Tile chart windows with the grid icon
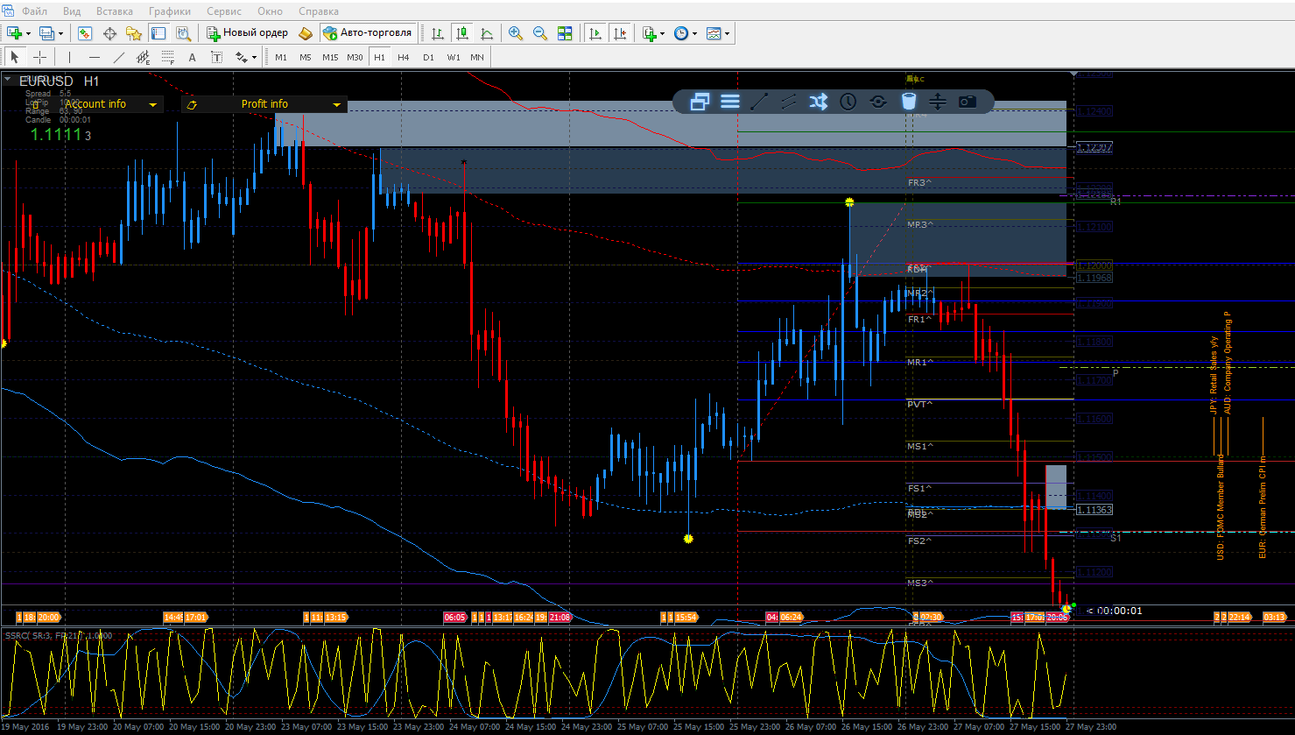1295x735 pixels. [x=565, y=33]
